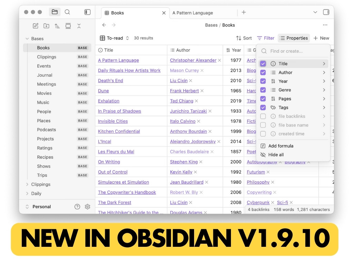This screenshot has width=353, height=264.
Task: Toggle the right sidebar icon
Action: [x=326, y=12]
